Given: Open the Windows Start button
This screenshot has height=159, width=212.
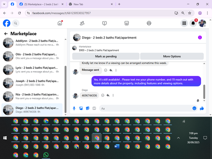Looking at the screenshot, I should click(5, 138).
